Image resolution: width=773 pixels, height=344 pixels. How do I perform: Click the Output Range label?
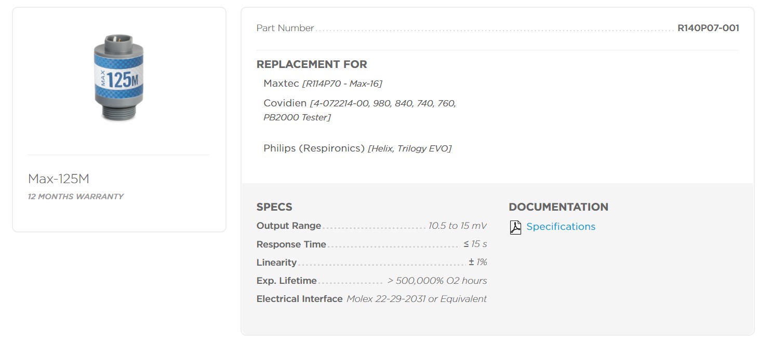click(289, 226)
